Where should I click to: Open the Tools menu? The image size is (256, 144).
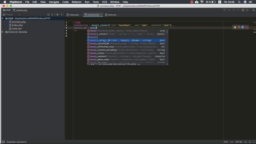pos(96,2)
